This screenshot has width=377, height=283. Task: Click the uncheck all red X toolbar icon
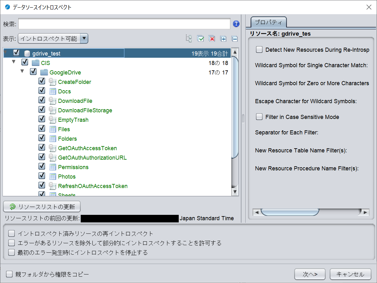(212, 38)
